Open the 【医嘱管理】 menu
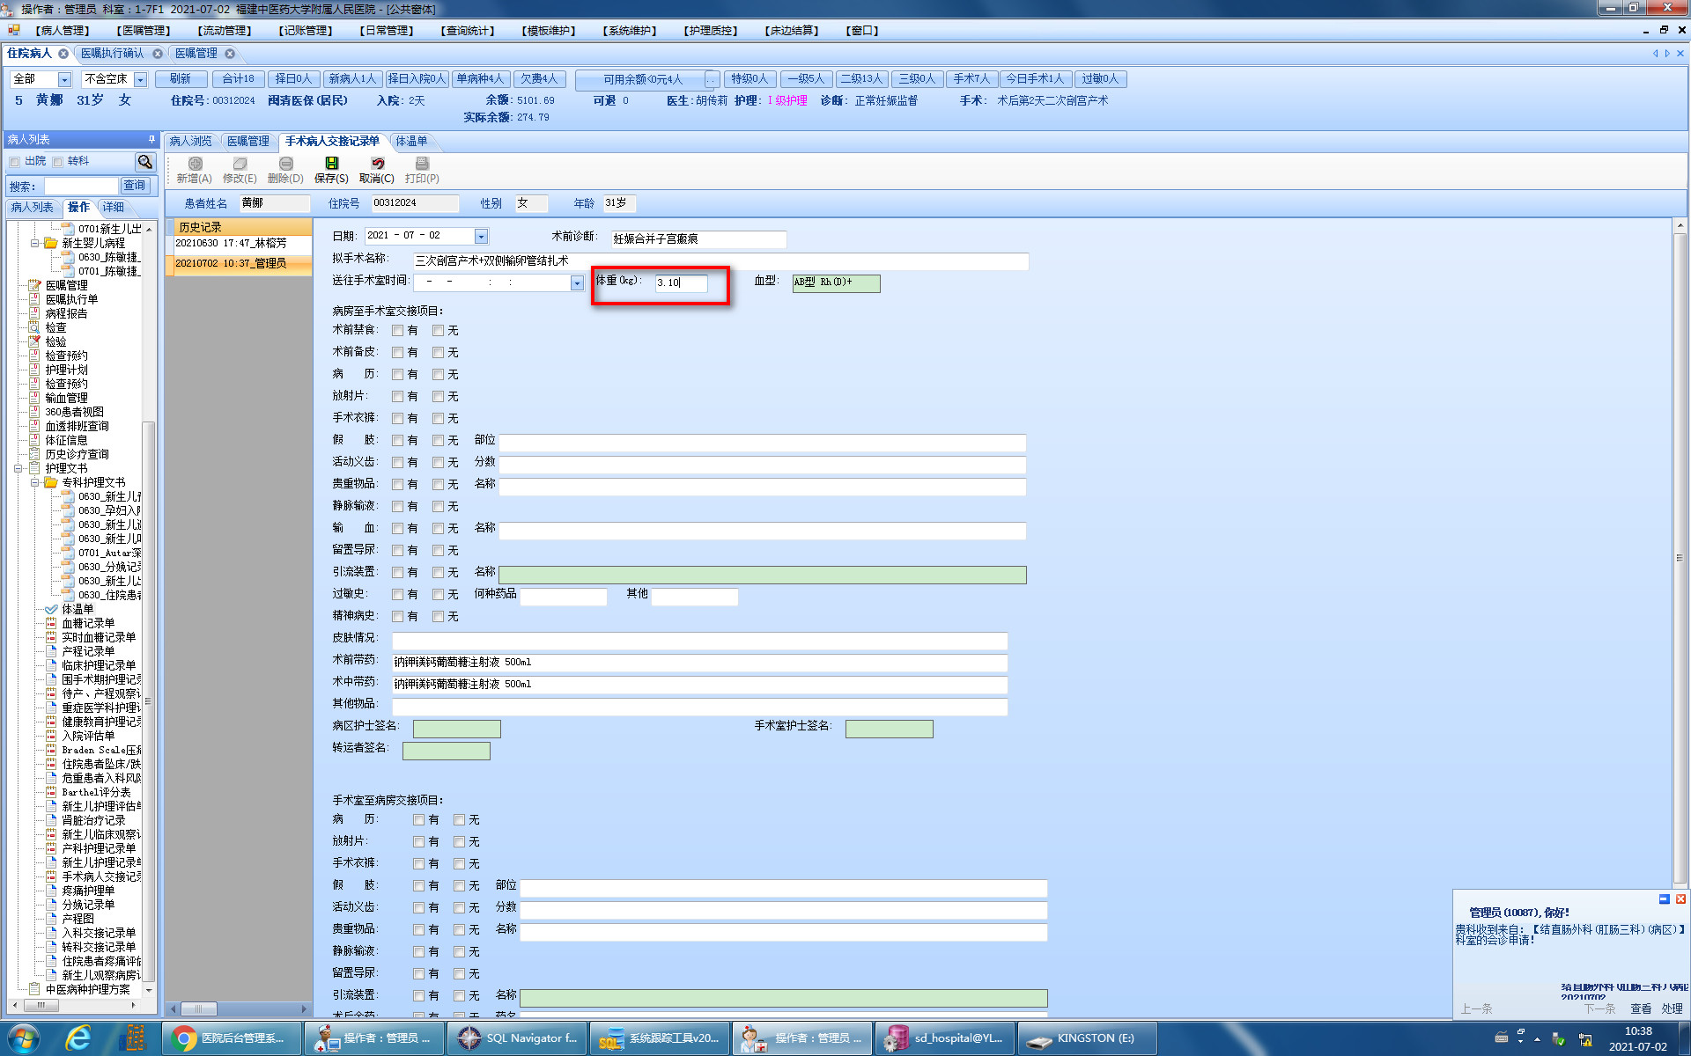The height and width of the screenshot is (1056, 1691). click(x=141, y=31)
